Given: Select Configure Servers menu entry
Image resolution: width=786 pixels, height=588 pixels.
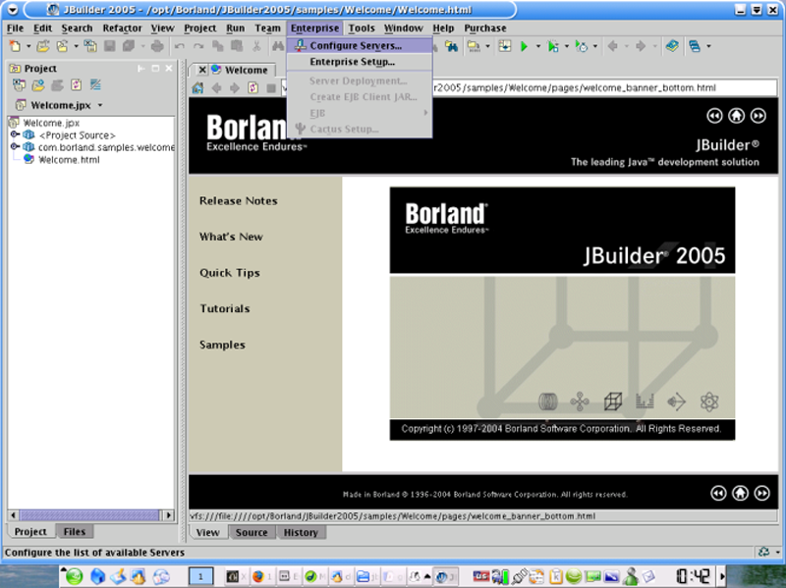Looking at the screenshot, I should click(x=355, y=45).
